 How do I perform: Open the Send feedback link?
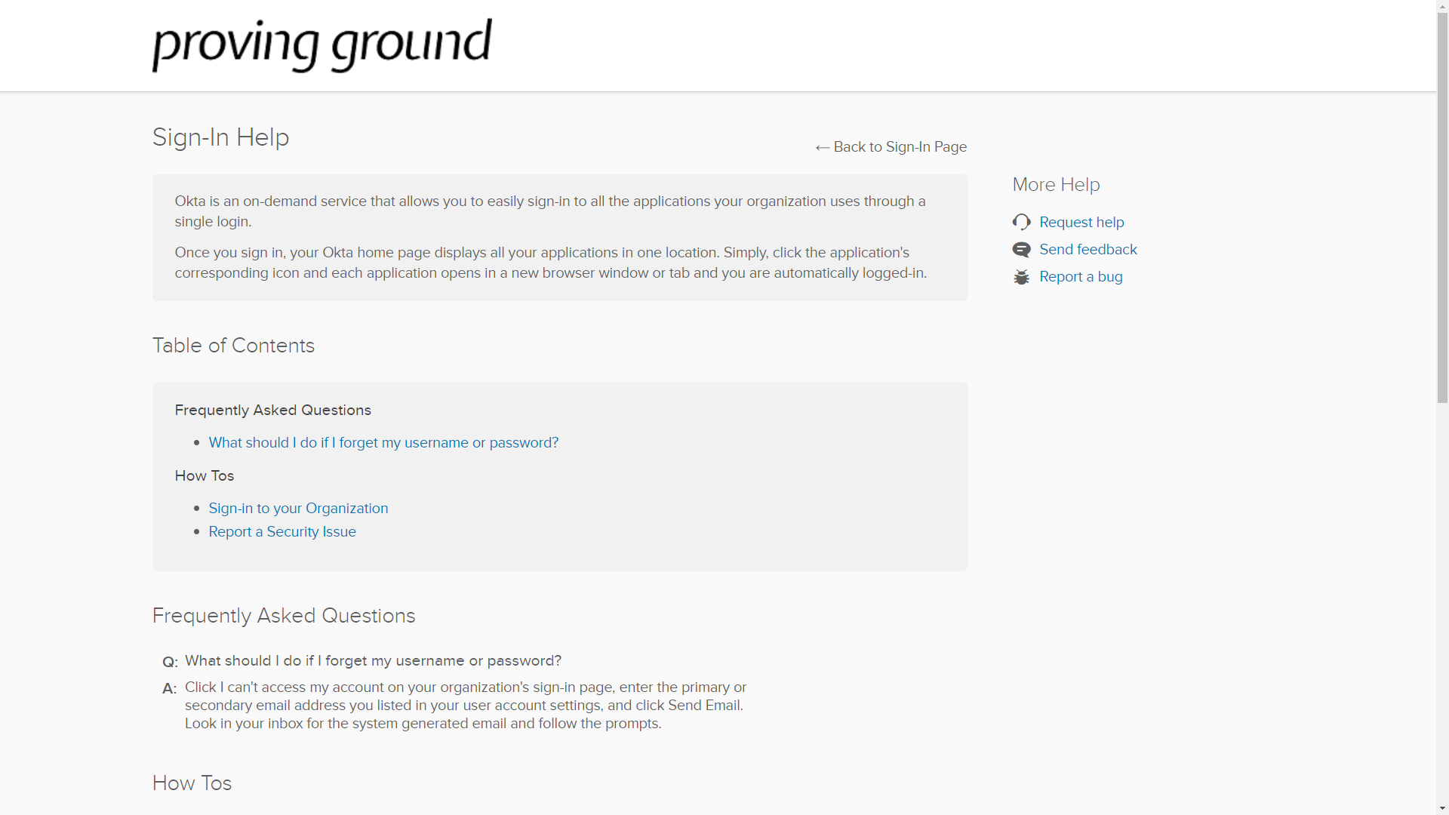click(1088, 249)
